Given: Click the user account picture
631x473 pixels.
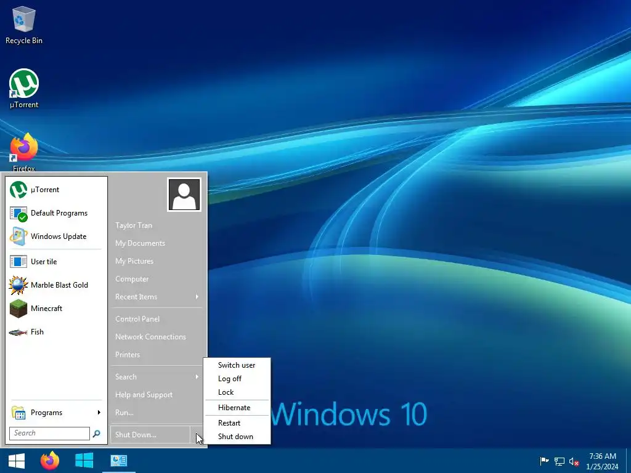Looking at the screenshot, I should pyautogui.click(x=184, y=195).
